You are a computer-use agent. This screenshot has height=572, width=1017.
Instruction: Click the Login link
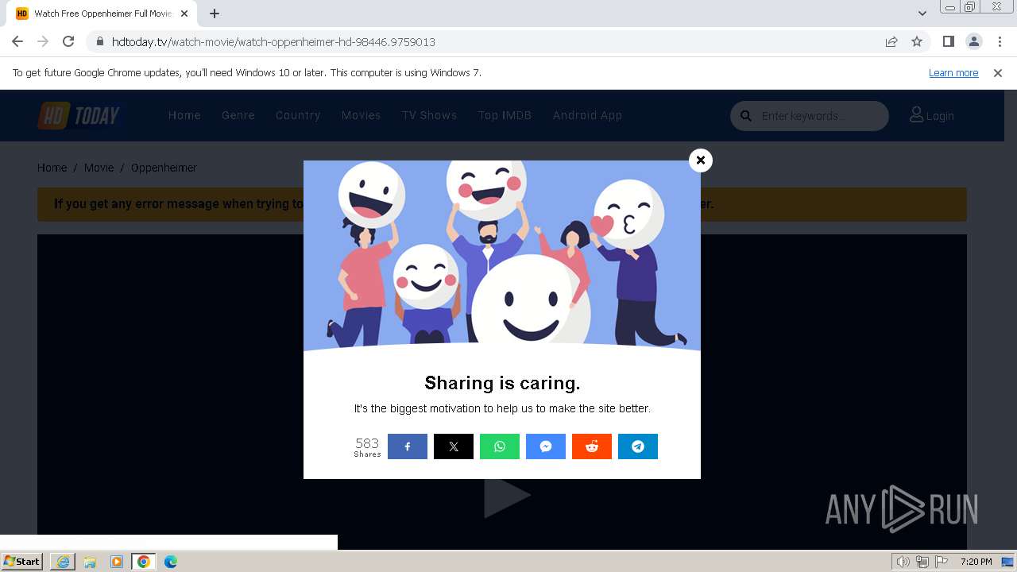pos(931,116)
